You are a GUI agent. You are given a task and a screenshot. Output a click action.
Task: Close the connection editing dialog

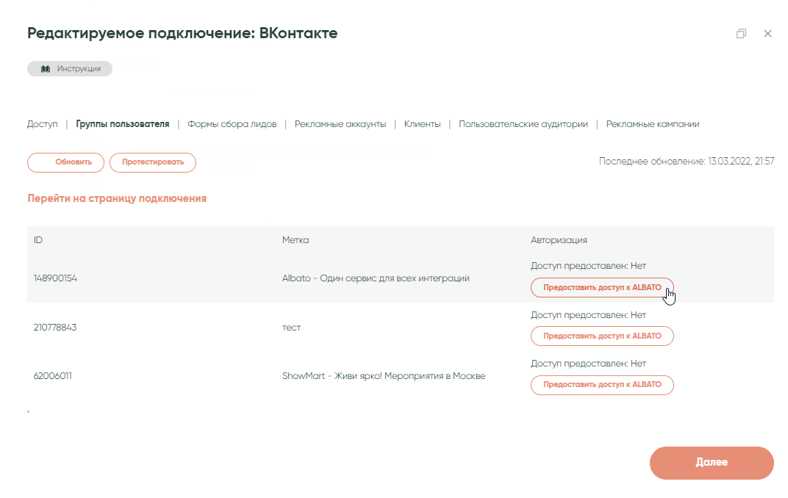click(x=767, y=34)
